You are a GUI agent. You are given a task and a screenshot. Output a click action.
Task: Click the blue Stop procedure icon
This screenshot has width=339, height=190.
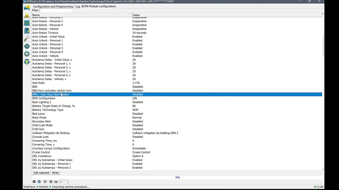(x=39, y=182)
